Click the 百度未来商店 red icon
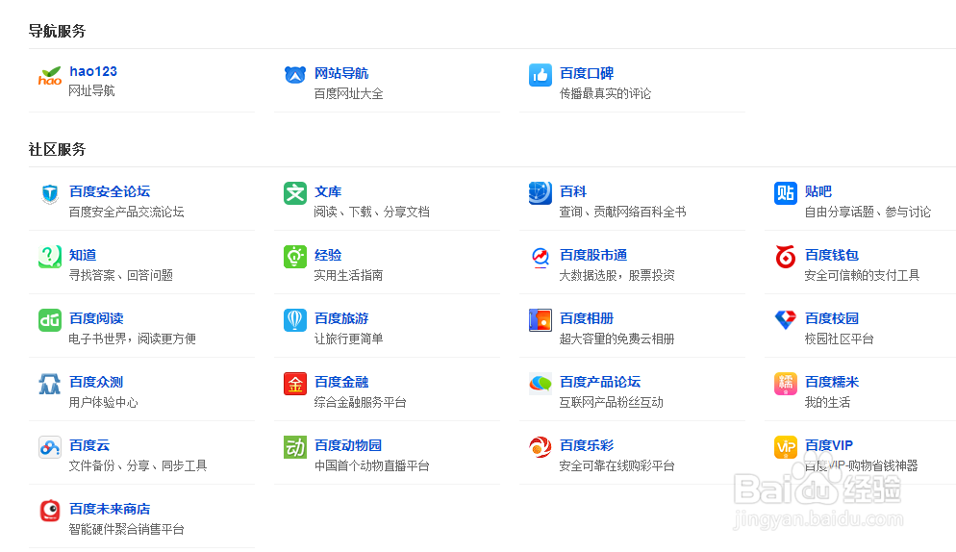The image size is (956, 552). [50, 511]
